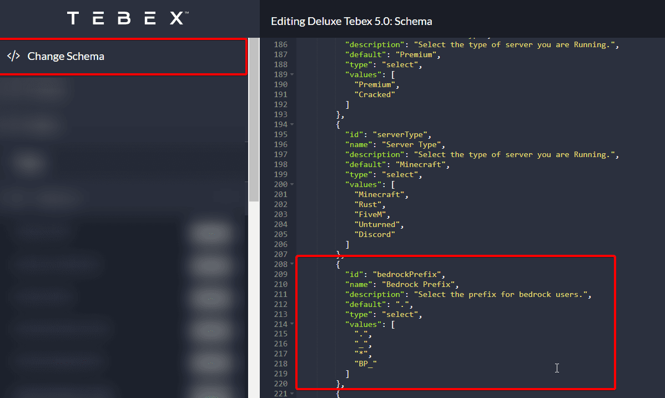Click the closing bracket on line 219
The height and width of the screenshot is (398, 665).
(347, 374)
